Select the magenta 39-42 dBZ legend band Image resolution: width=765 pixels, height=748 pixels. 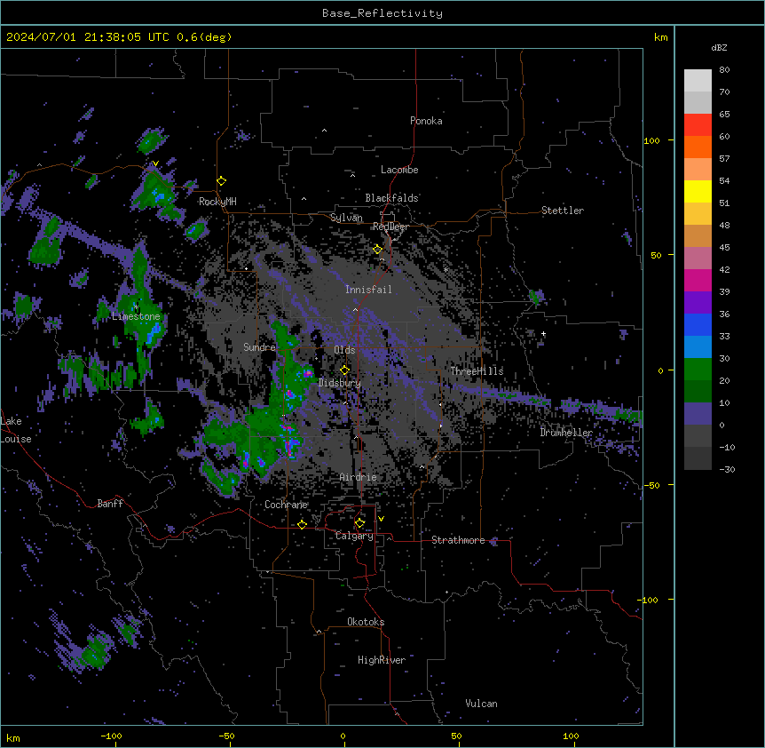[698, 280]
